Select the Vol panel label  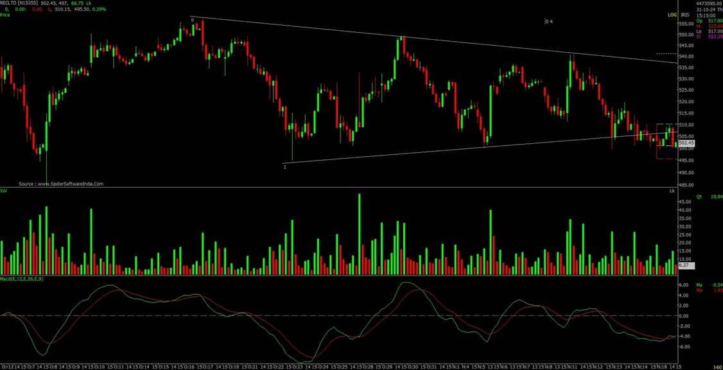point(4,191)
